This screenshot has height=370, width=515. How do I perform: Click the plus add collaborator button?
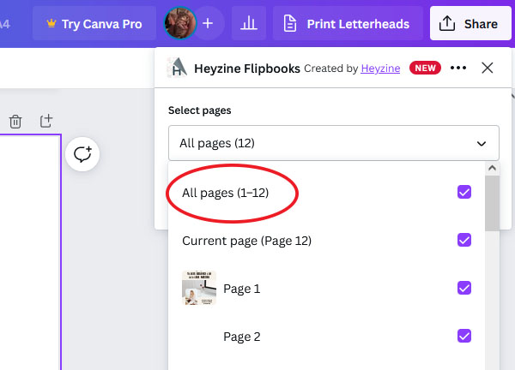point(208,24)
